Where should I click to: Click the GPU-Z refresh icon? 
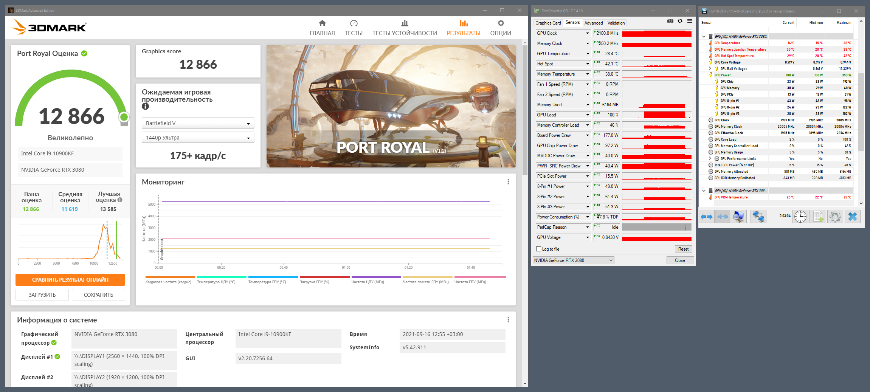(680, 21)
